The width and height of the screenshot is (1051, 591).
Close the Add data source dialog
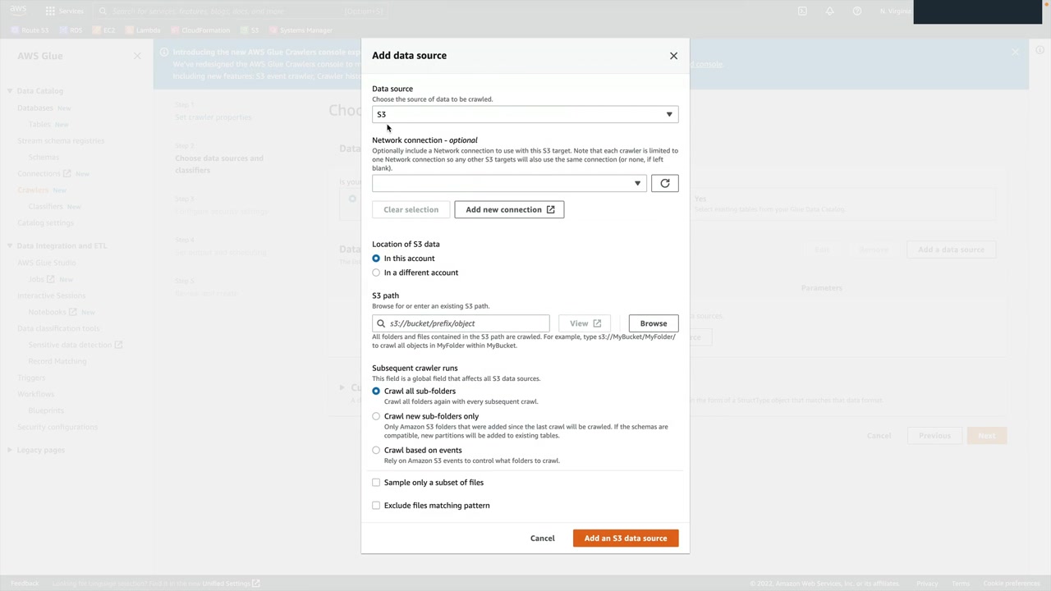point(673,56)
